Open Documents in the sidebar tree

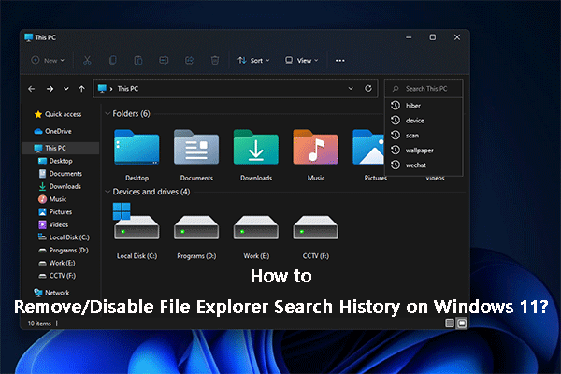pyautogui.click(x=60, y=174)
